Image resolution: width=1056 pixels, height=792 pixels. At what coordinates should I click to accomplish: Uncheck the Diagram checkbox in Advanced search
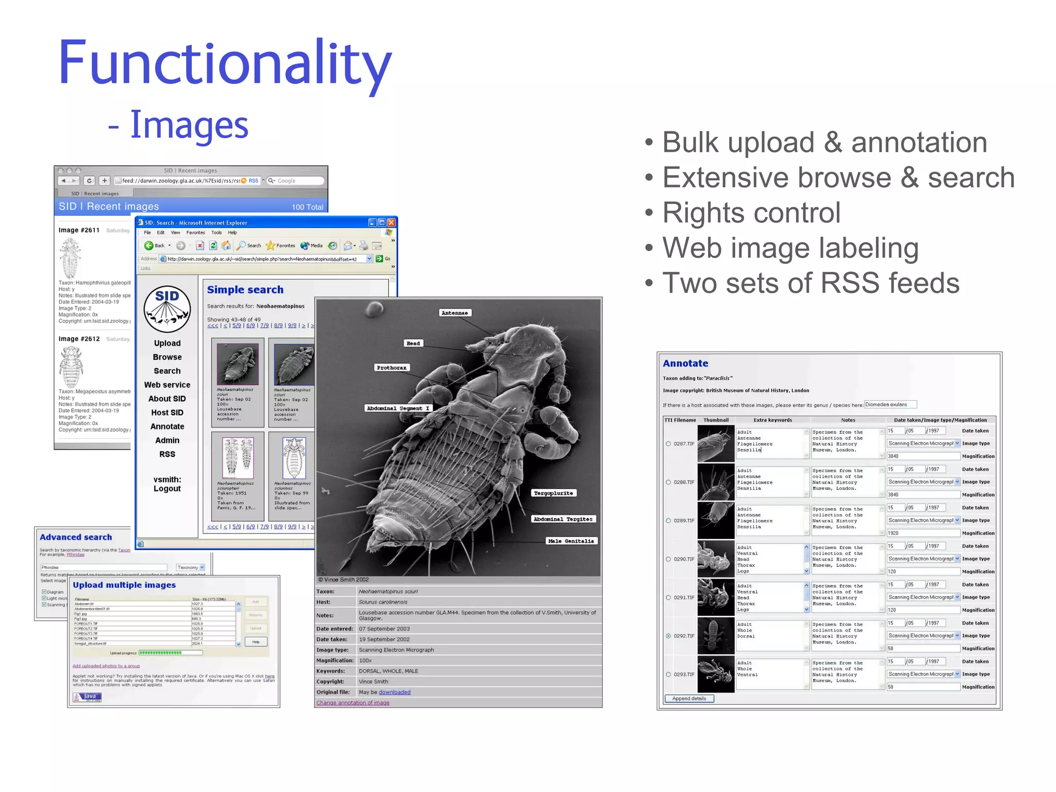coord(44,592)
